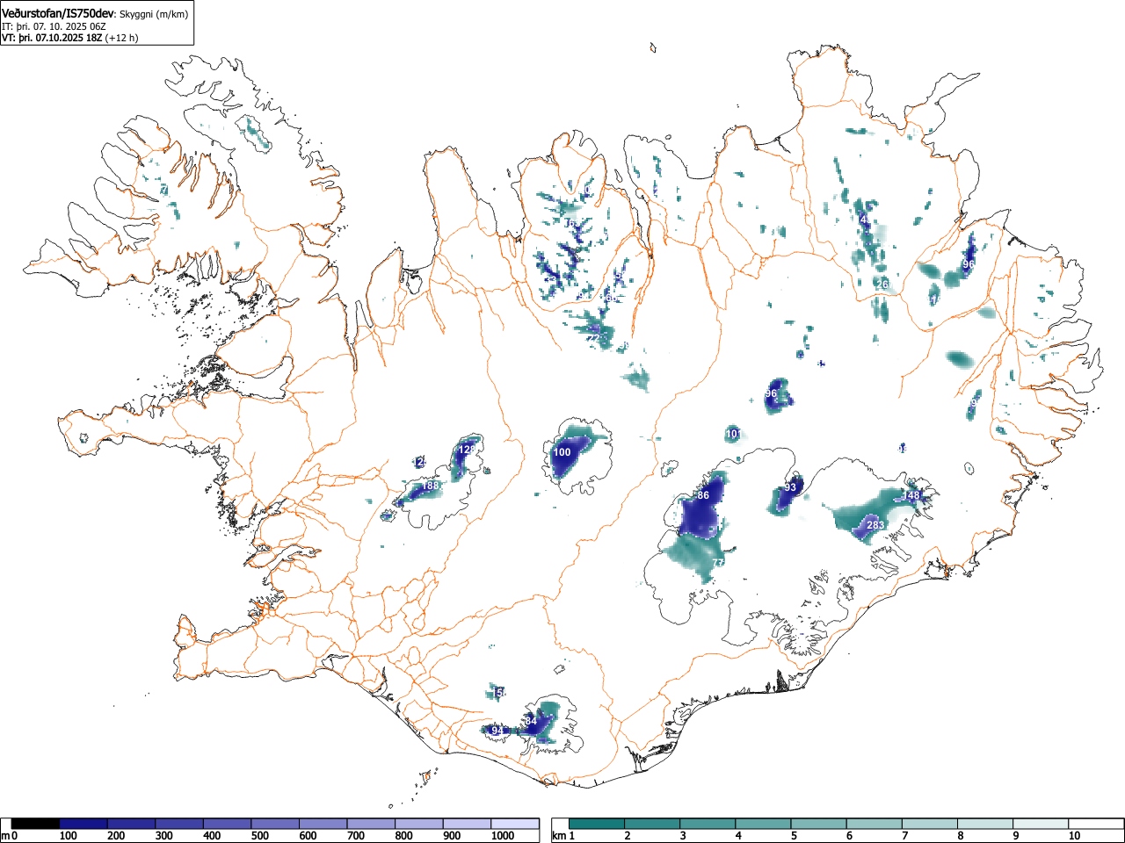This screenshot has height=843, width=1125.
Task: Click the 7 tick label in the km legend
Action: pyautogui.click(x=904, y=836)
